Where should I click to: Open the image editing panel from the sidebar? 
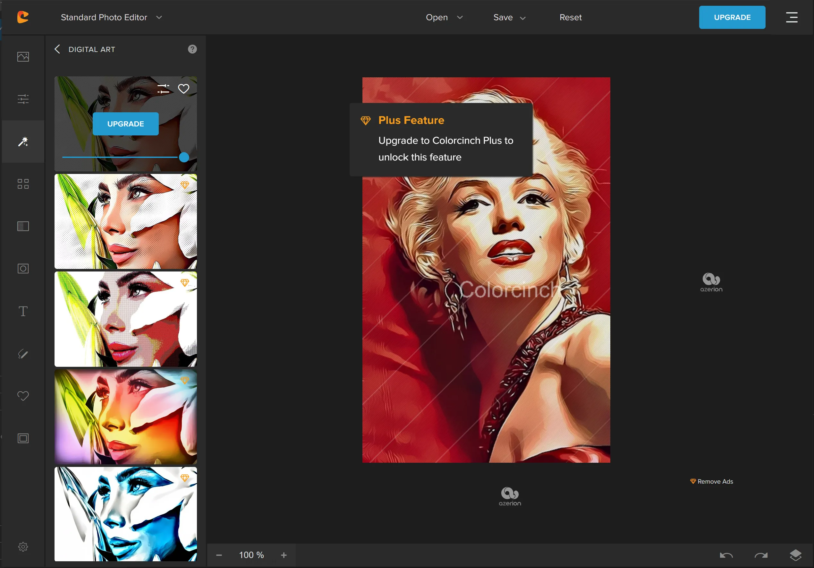point(23,56)
